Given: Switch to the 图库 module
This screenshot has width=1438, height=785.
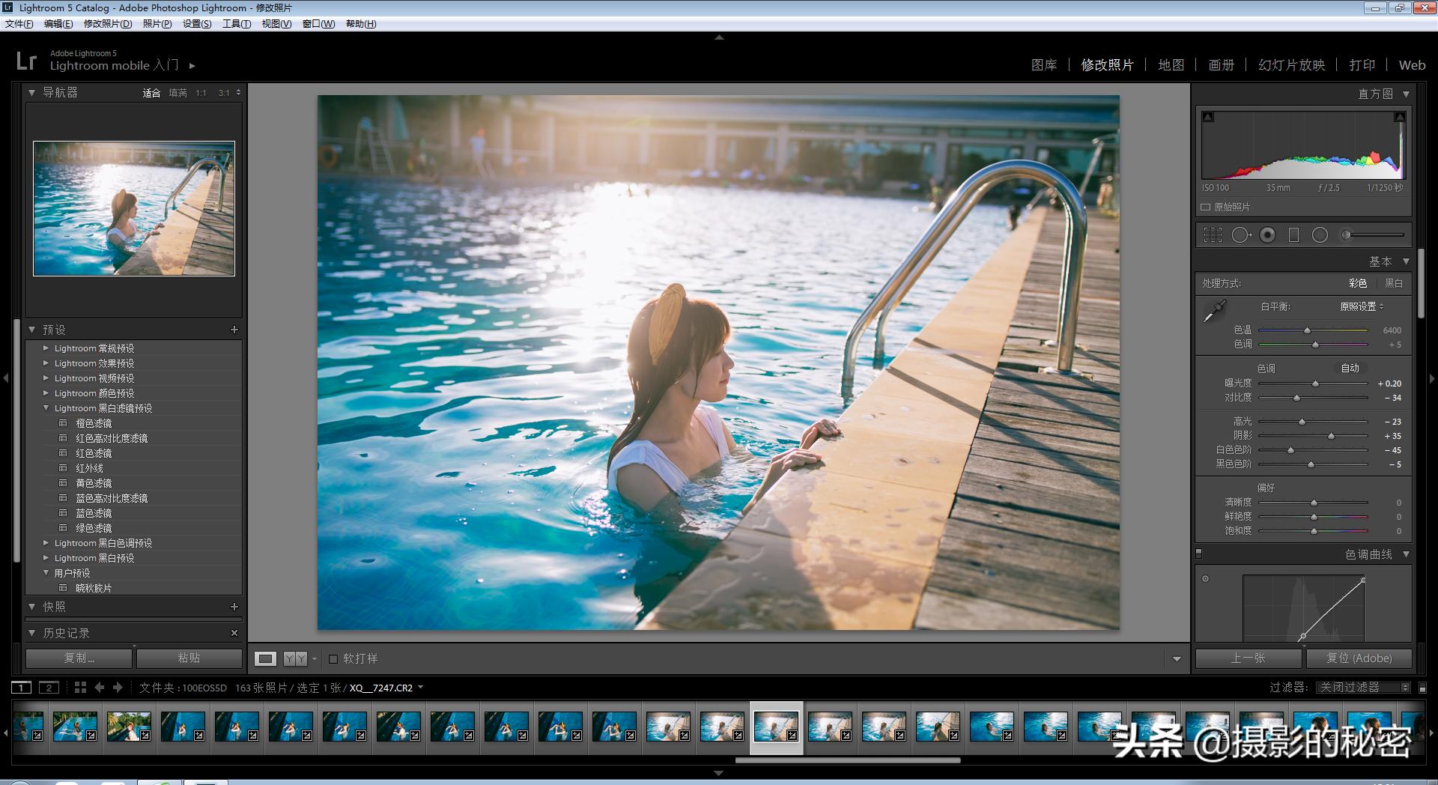Looking at the screenshot, I should pos(1043,65).
